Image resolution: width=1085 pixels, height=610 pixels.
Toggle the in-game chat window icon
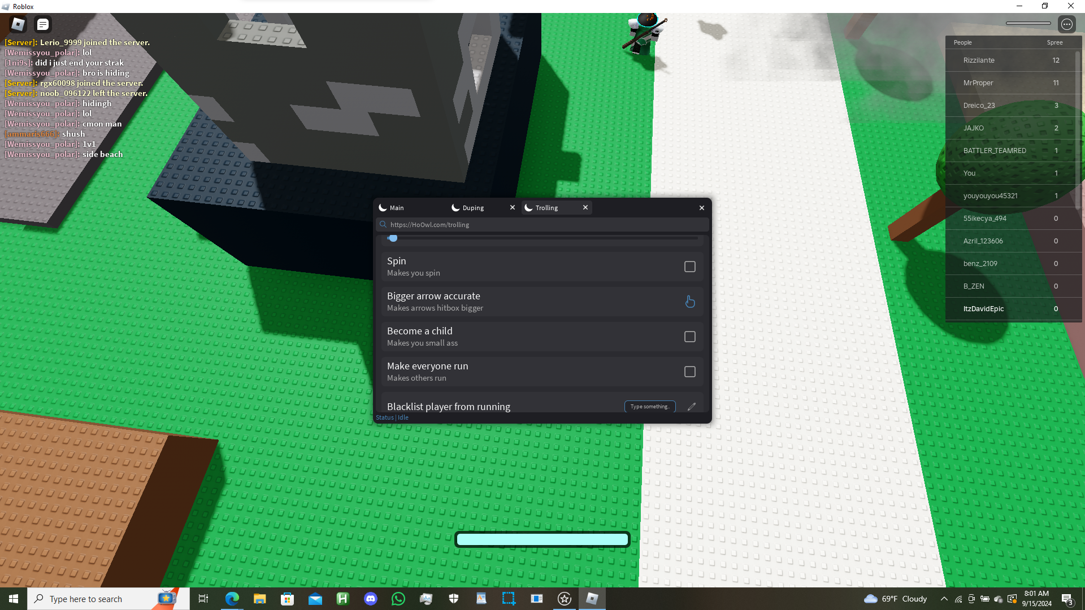(x=43, y=24)
